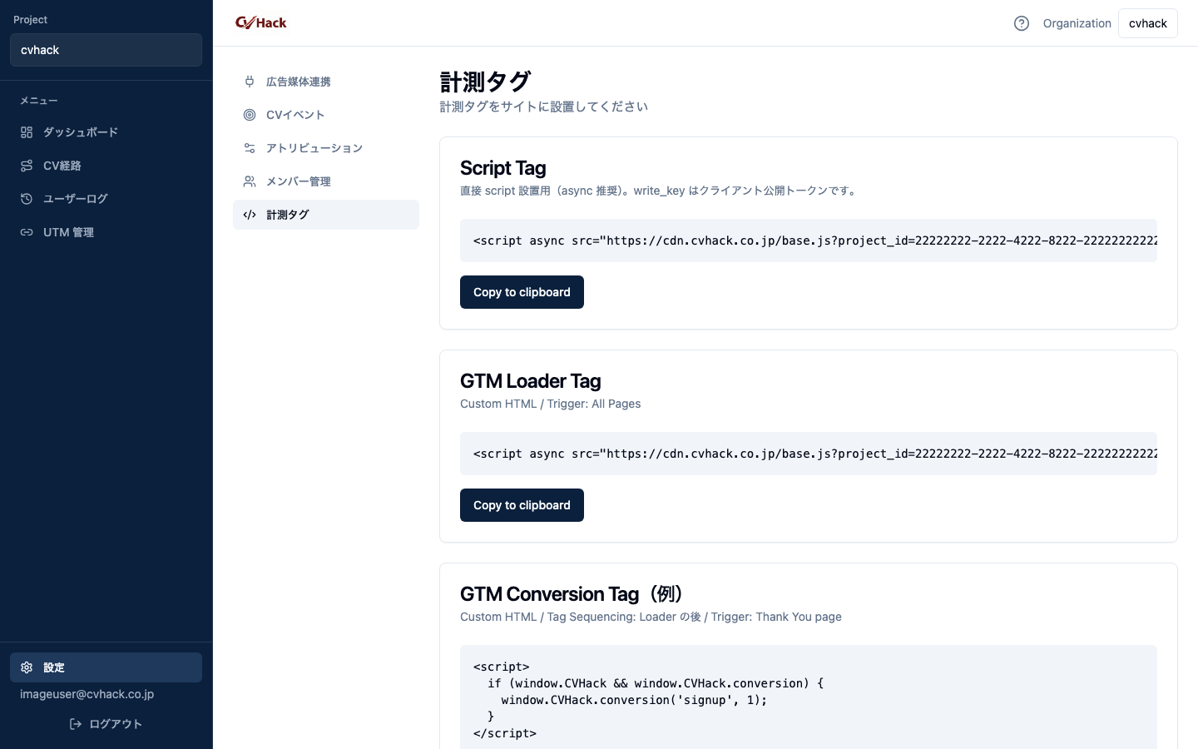Open the cvhack project selector
The height and width of the screenshot is (749, 1198).
click(106, 50)
